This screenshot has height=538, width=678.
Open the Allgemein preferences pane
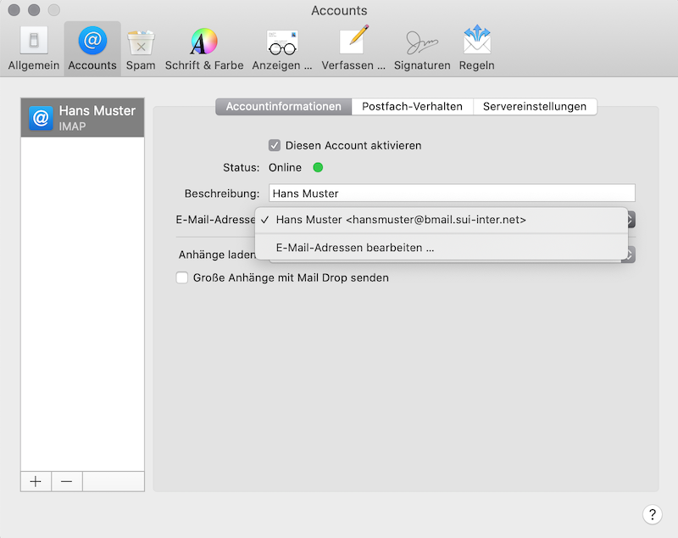pyautogui.click(x=34, y=49)
